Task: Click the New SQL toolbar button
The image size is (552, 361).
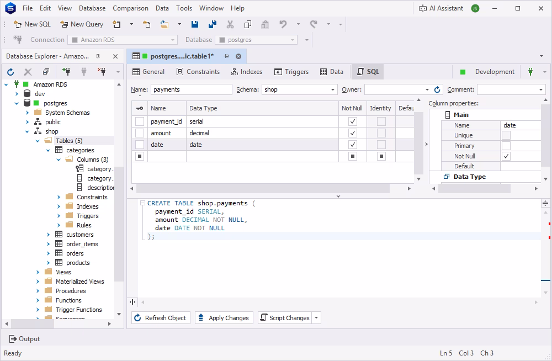Action: click(32, 24)
